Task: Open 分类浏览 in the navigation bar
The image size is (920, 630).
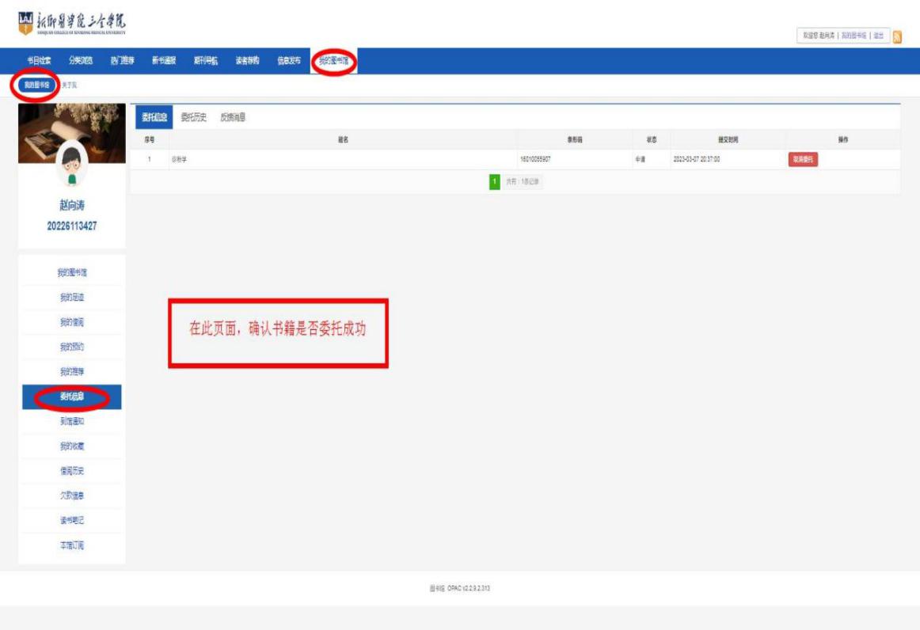Action: pyautogui.click(x=81, y=61)
